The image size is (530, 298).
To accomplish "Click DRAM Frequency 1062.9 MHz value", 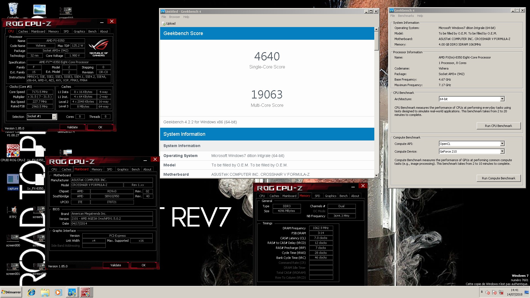I will tap(321, 228).
